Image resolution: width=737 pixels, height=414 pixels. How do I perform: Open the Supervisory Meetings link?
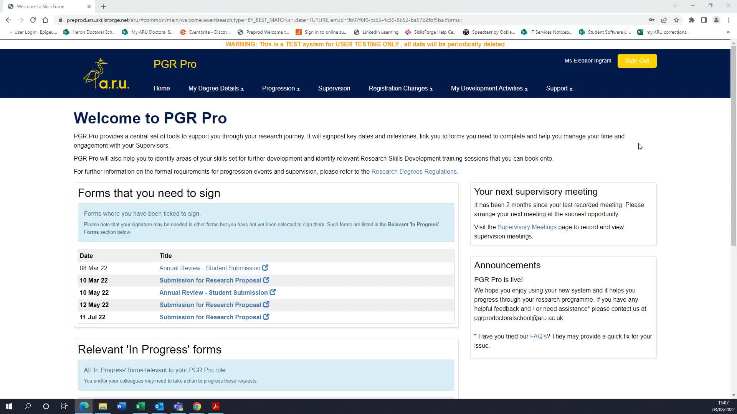tap(527, 227)
